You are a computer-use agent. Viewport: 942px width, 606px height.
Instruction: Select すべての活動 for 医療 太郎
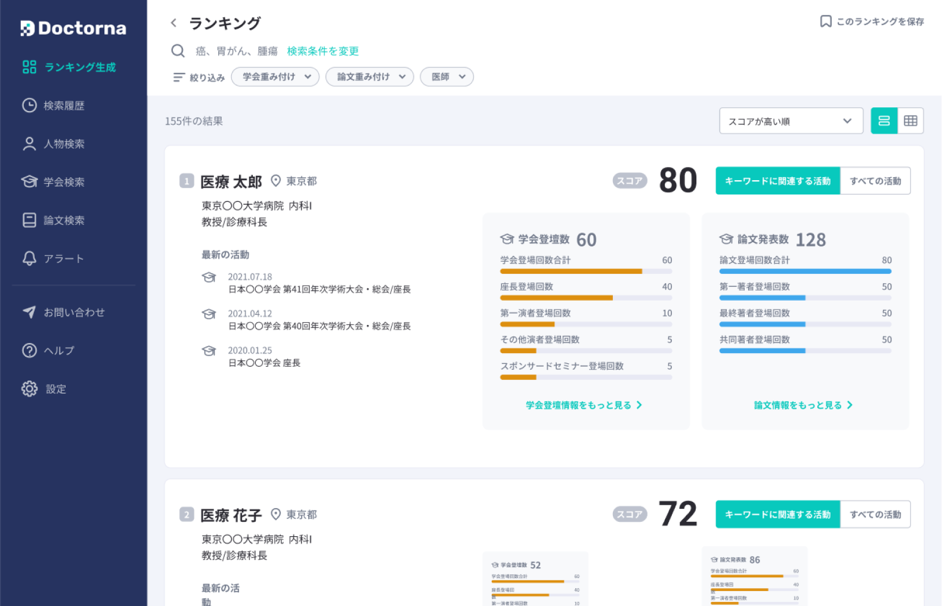tap(875, 181)
